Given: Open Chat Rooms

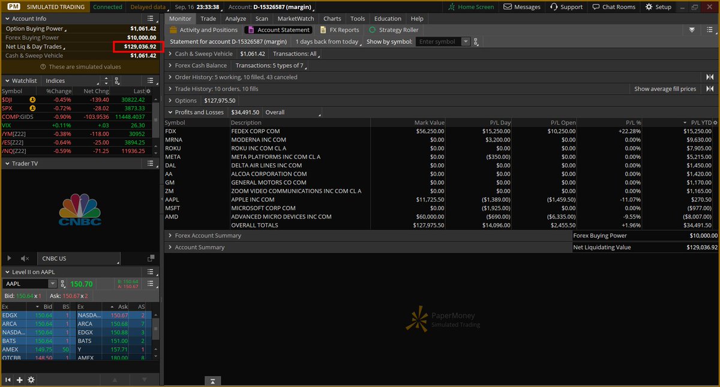Looking at the screenshot, I should coord(614,7).
